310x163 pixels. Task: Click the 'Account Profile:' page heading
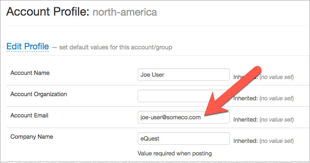click(x=48, y=12)
